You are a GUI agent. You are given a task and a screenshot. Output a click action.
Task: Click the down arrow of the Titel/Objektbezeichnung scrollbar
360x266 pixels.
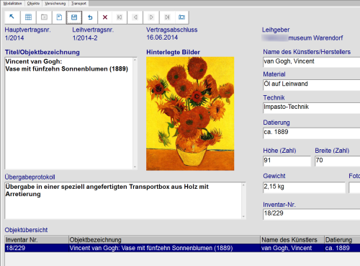click(135, 167)
